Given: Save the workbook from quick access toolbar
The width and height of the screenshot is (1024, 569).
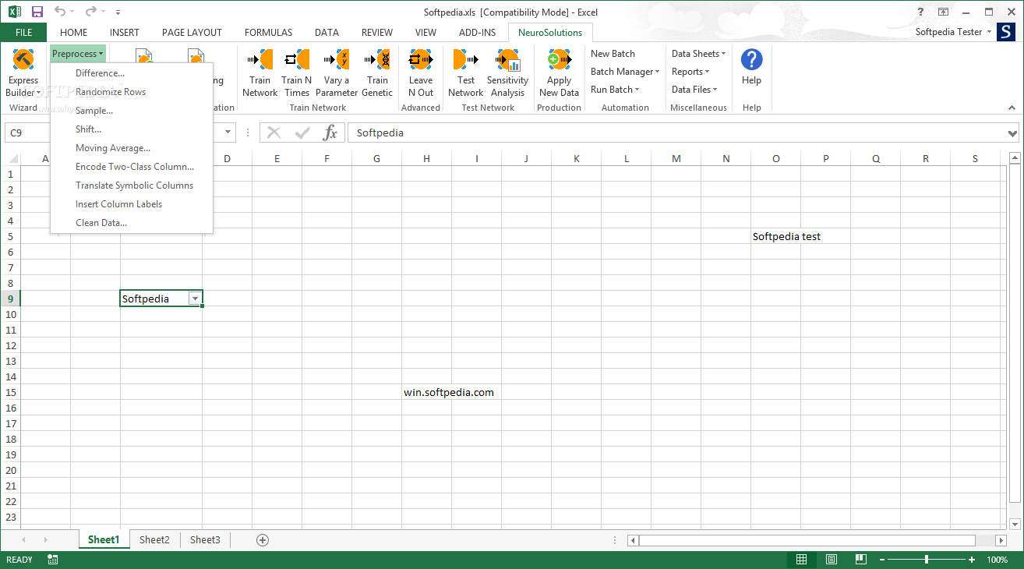Looking at the screenshot, I should (37, 12).
